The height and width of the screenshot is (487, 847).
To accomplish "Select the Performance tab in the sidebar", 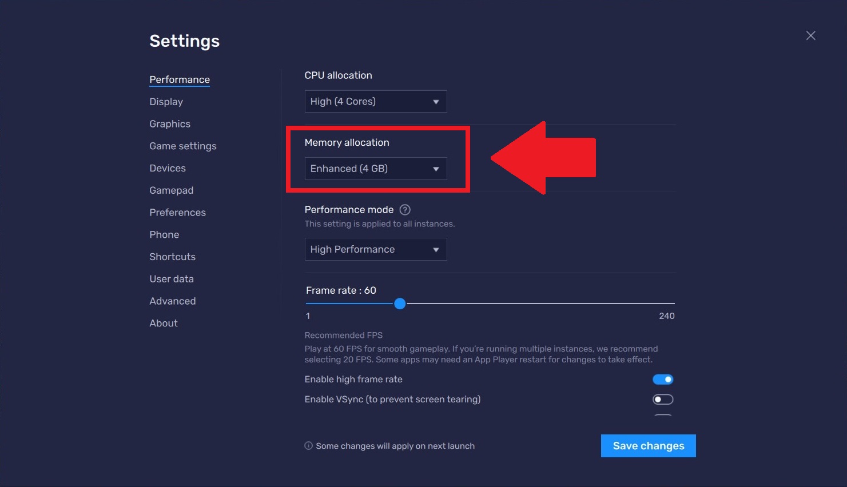I will coord(180,79).
